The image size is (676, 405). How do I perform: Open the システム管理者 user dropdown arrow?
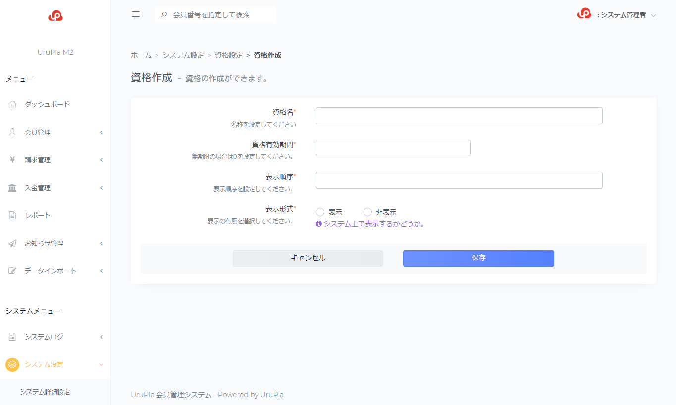[x=653, y=15]
